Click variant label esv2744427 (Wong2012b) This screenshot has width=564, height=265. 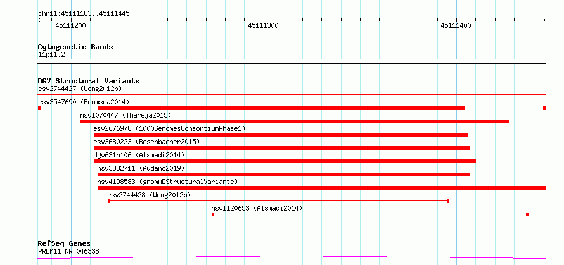click(x=81, y=89)
